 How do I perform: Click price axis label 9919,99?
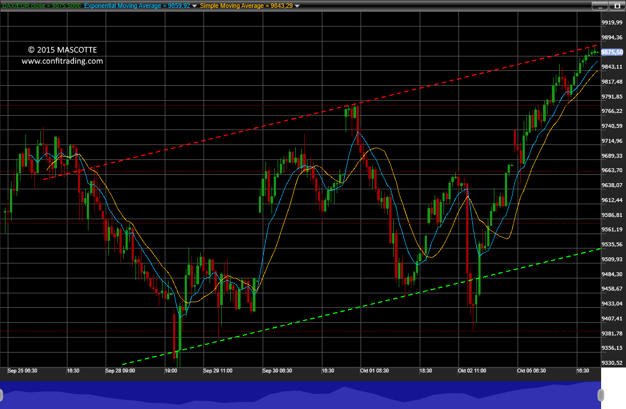click(x=612, y=23)
